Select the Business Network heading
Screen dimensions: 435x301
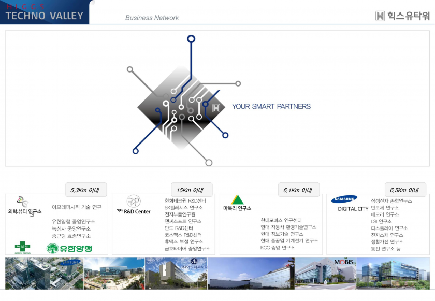click(x=152, y=18)
